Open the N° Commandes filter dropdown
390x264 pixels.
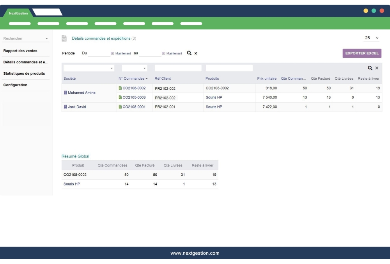pos(145,68)
